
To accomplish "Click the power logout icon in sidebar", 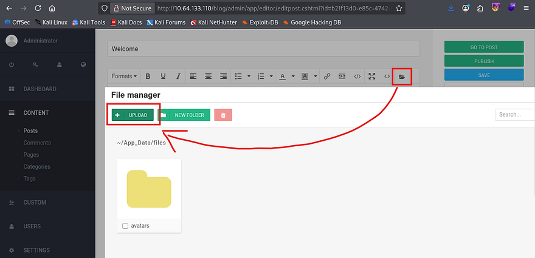I will tap(12, 64).
